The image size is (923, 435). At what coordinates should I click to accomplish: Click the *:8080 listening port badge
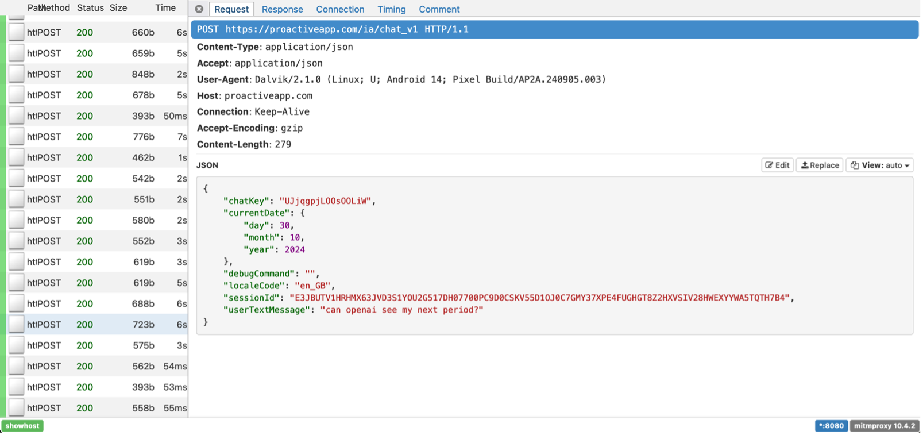pos(831,426)
